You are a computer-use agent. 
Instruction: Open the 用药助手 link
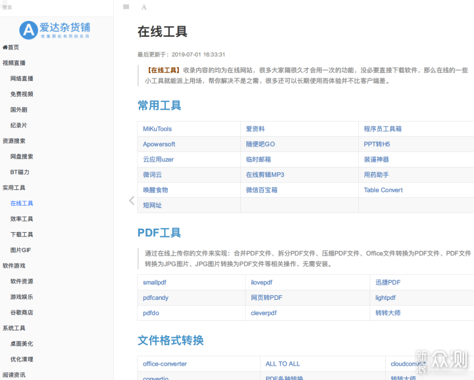click(x=377, y=175)
